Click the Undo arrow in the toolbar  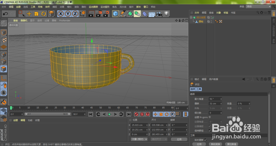coord(5,13)
